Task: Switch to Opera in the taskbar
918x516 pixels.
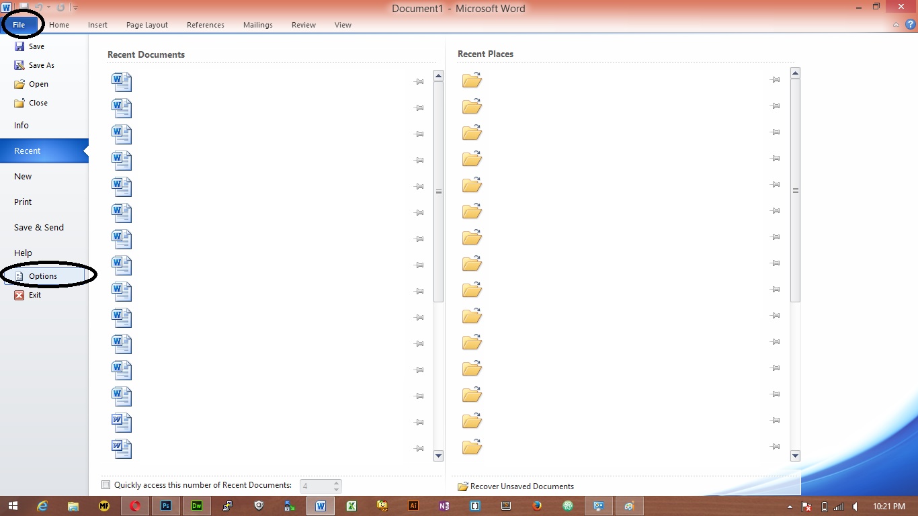Action: click(135, 506)
